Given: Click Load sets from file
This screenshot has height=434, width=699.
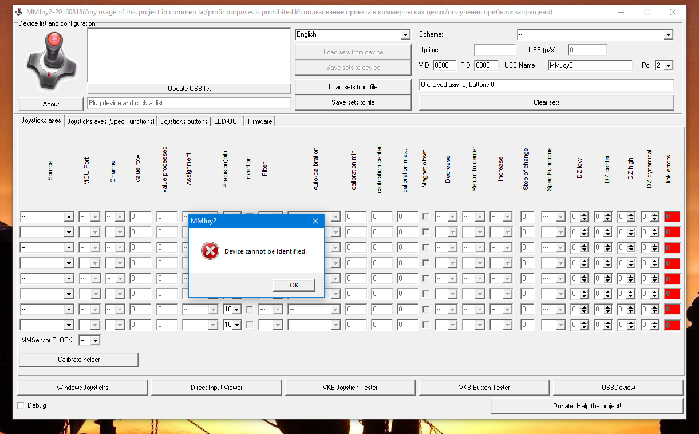Looking at the screenshot, I should (353, 87).
